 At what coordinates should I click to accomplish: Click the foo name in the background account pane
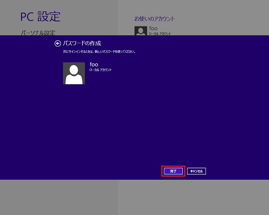point(153,28)
